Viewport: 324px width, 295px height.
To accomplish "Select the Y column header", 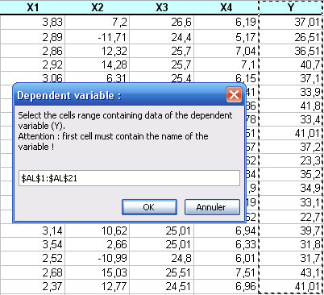I will (x=291, y=7).
